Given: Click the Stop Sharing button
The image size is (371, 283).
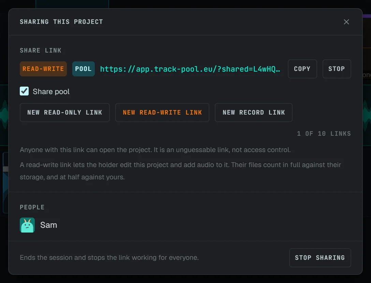Looking at the screenshot, I should tap(320, 258).
